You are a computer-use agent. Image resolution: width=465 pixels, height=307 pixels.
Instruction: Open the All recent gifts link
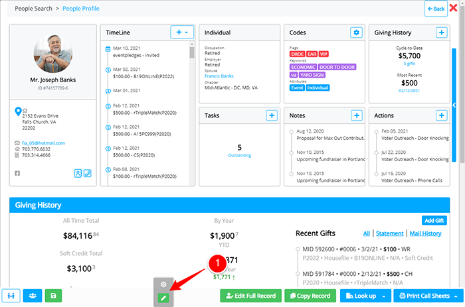[367, 233]
